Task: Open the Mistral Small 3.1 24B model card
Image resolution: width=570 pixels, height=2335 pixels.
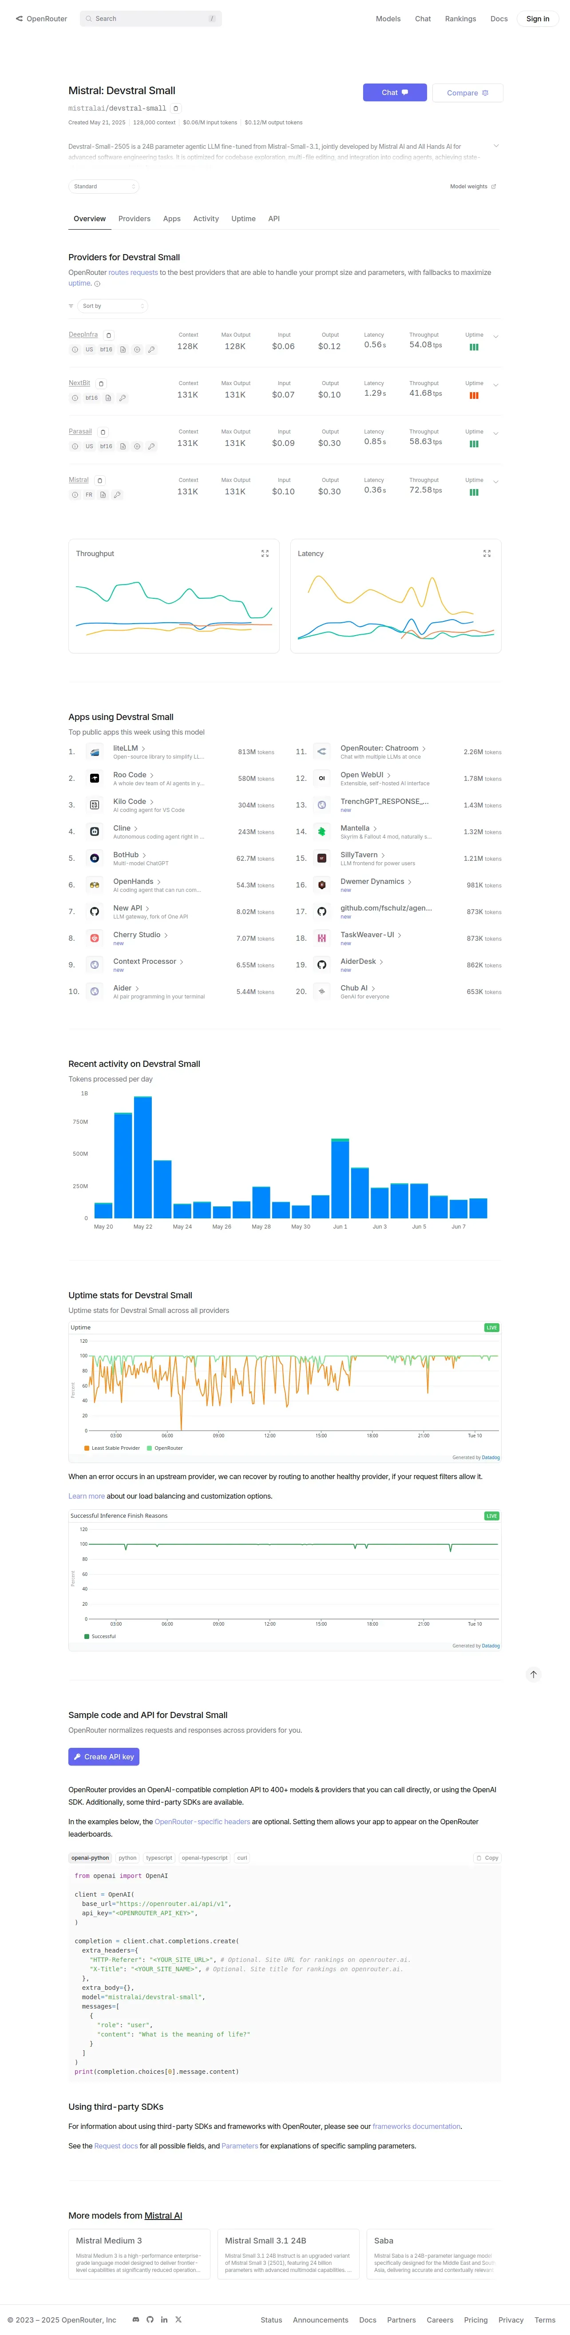Action: coord(288,2253)
